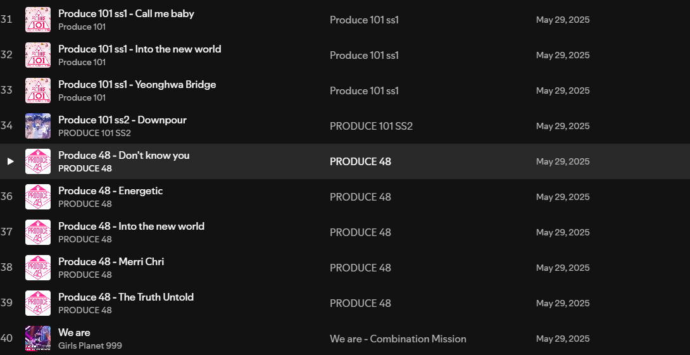Open PRODUCE 48 artist under Energetic
690x355 pixels.
[85, 204]
